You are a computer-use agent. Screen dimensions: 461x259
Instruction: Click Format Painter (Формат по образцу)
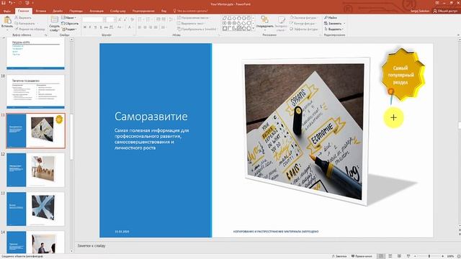(30, 29)
